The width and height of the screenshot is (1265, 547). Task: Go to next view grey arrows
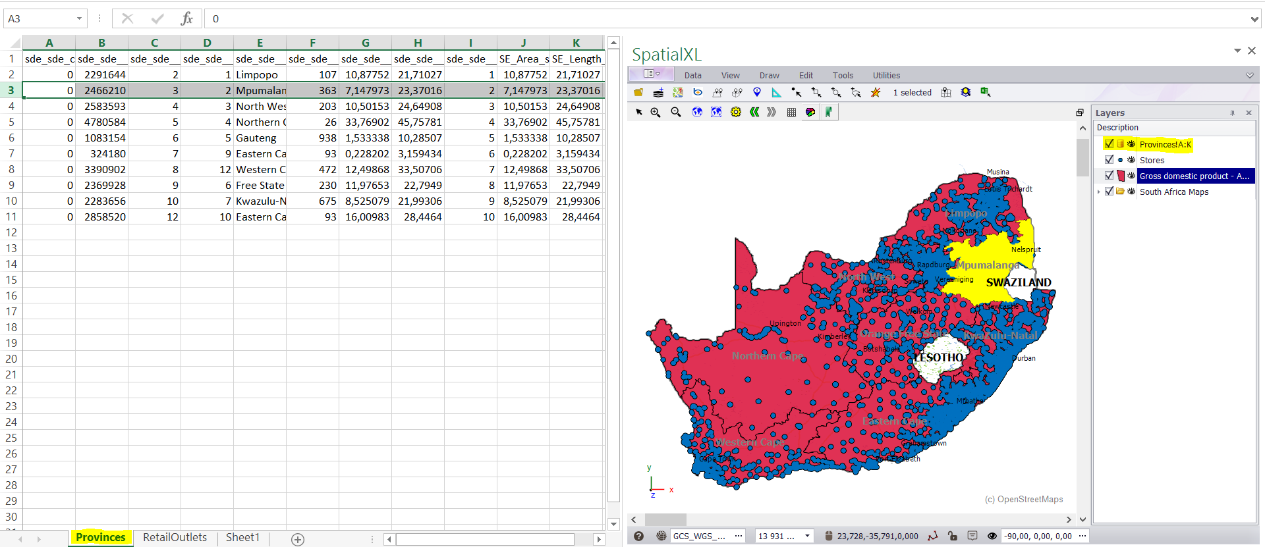(x=772, y=113)
